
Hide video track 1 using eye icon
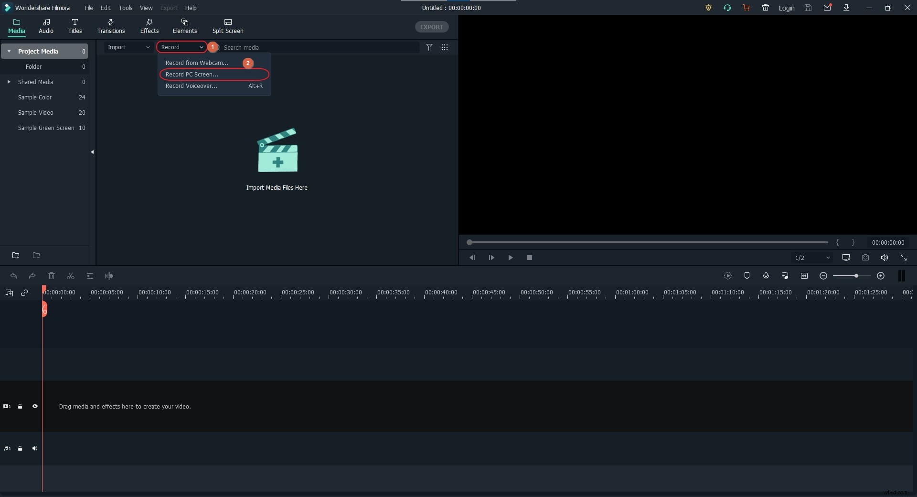click(x=35, y=406)
